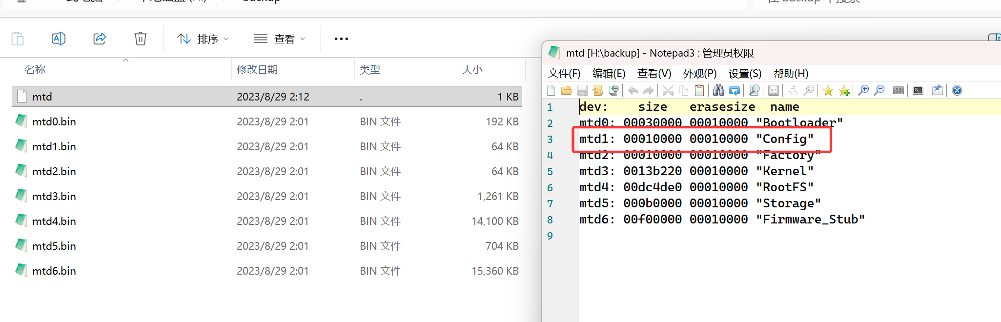1001x322 pixels.
Task: Sort files by the 修改日期 column header
Action: click(257, 69)
